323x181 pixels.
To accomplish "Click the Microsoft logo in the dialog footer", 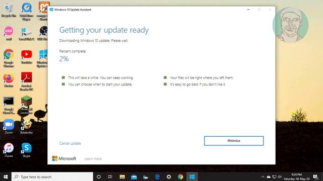I will (x=64, y=158).
